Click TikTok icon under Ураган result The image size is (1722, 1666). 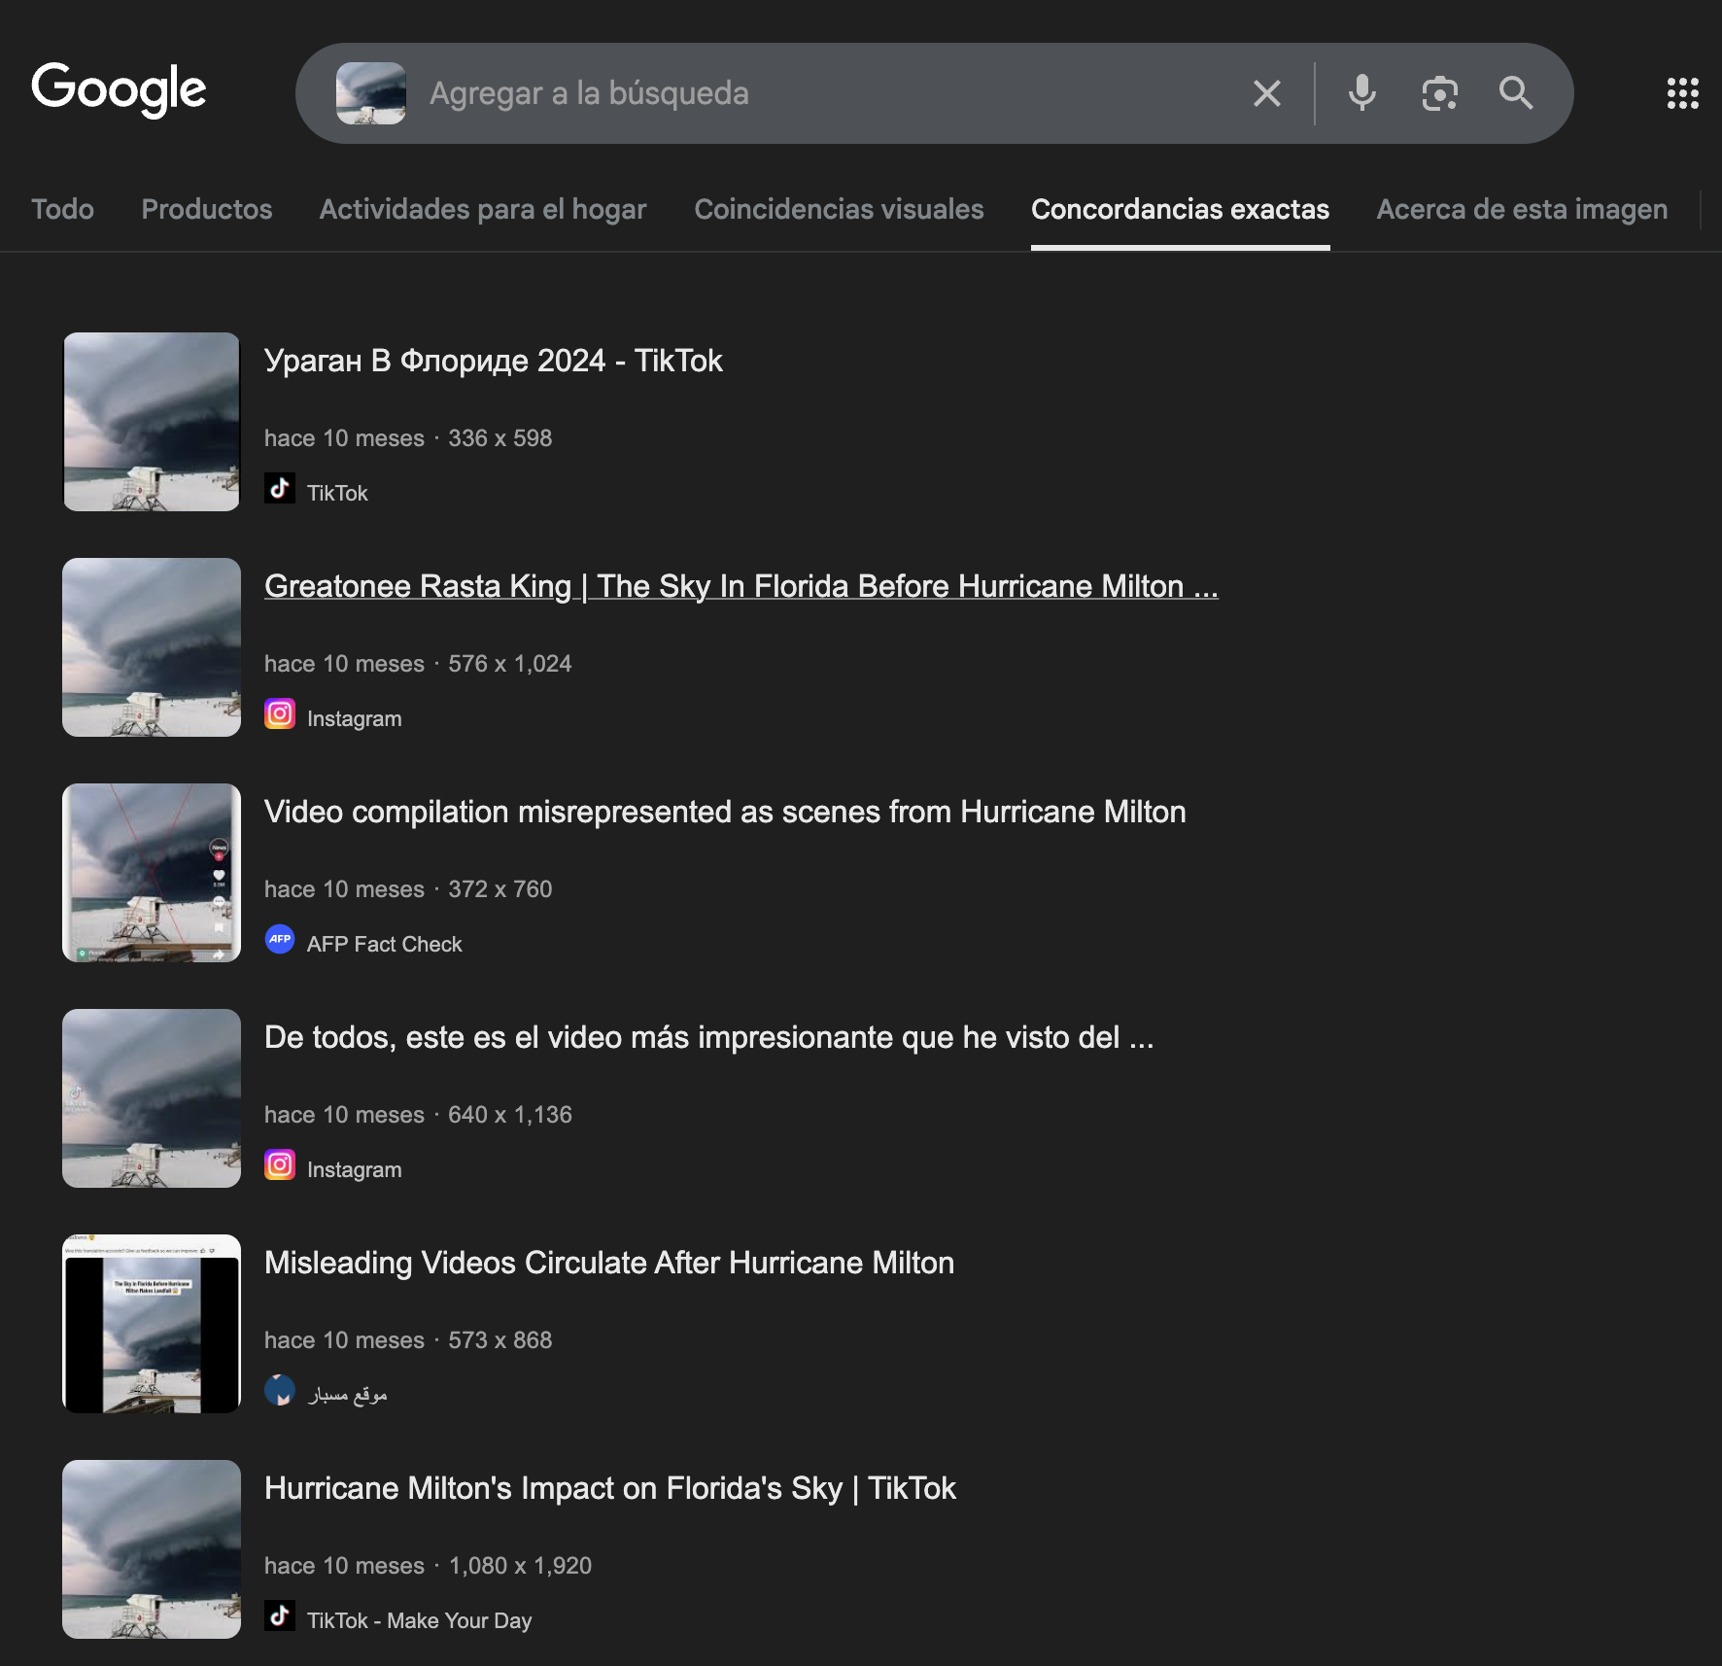280,488
